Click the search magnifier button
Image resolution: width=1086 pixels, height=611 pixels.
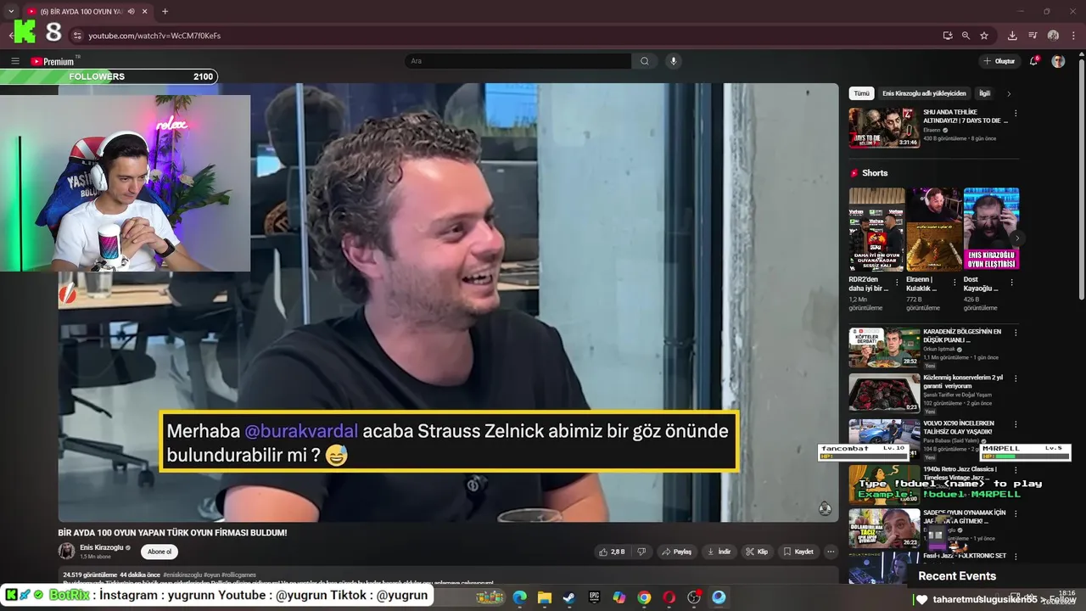click(x=645, y=61)
